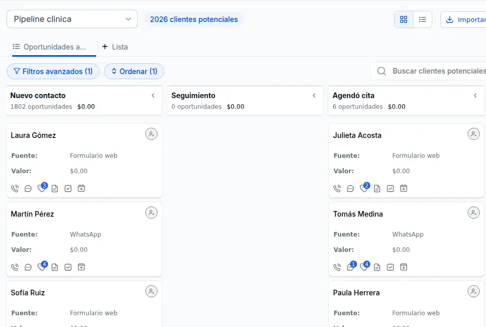Viewport: 486px width, 327px height.
Task: Assign owner on Tomás Medina card
Action: pos(474,213)
